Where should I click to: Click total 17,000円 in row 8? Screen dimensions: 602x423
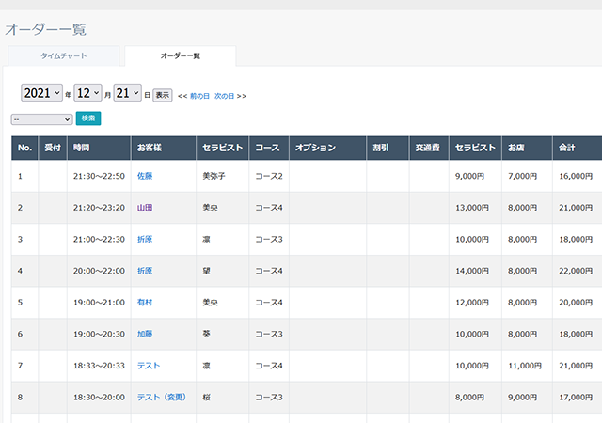(576, 398)
